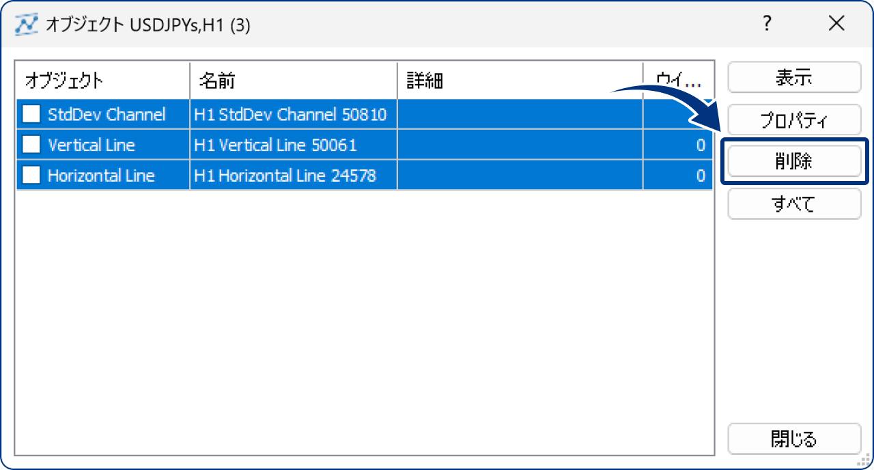Image resolution: width=874 pixels, height=470 pixels.
Task: Open the プロパティ button
Action: (794, 120)
